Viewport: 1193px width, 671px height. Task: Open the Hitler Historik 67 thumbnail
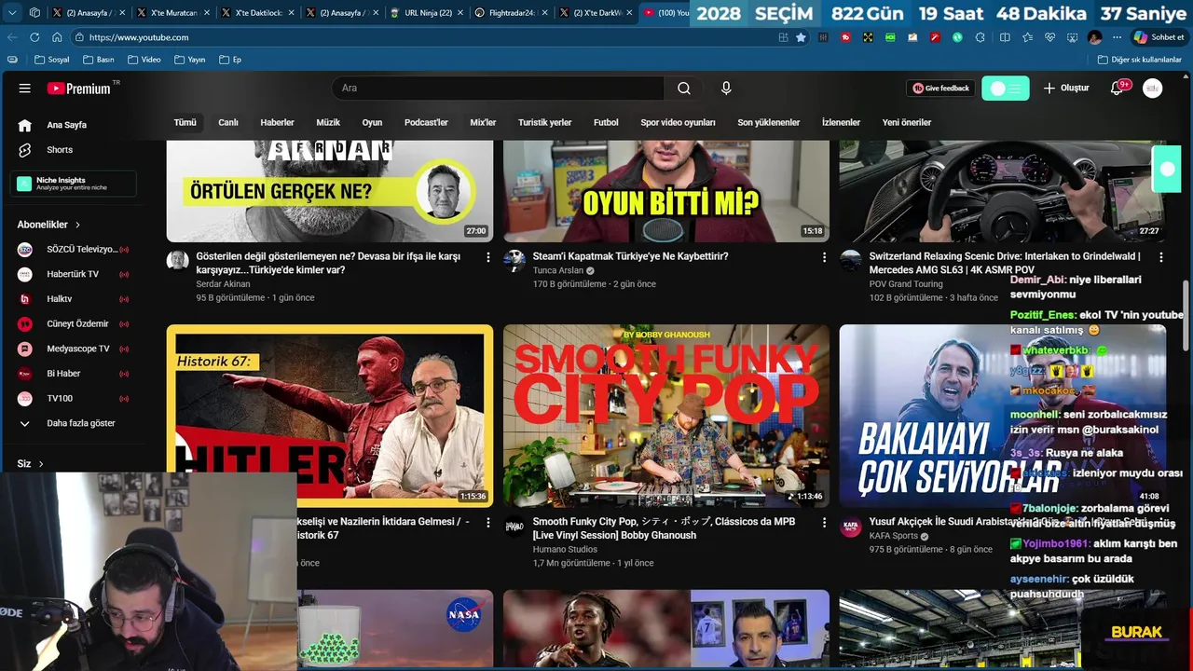coord(330,415)
